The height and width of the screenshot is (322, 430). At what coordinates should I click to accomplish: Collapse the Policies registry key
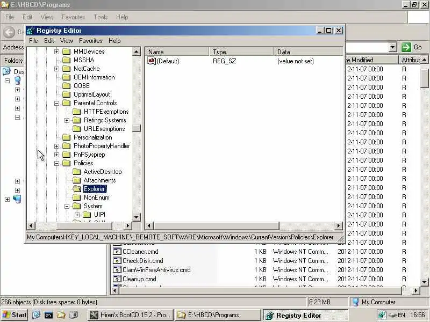tap(56, 164)
